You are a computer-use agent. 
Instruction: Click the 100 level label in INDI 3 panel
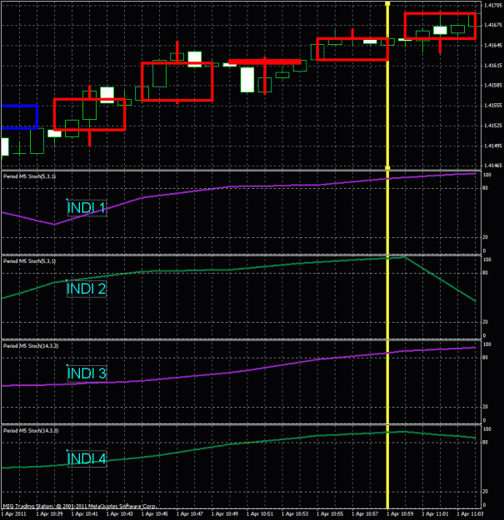pos(487,344)
